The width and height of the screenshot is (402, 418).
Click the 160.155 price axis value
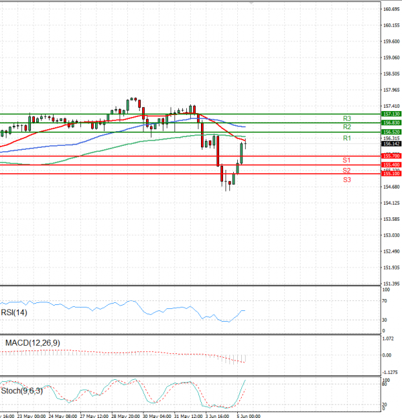[x=391, y=25]
